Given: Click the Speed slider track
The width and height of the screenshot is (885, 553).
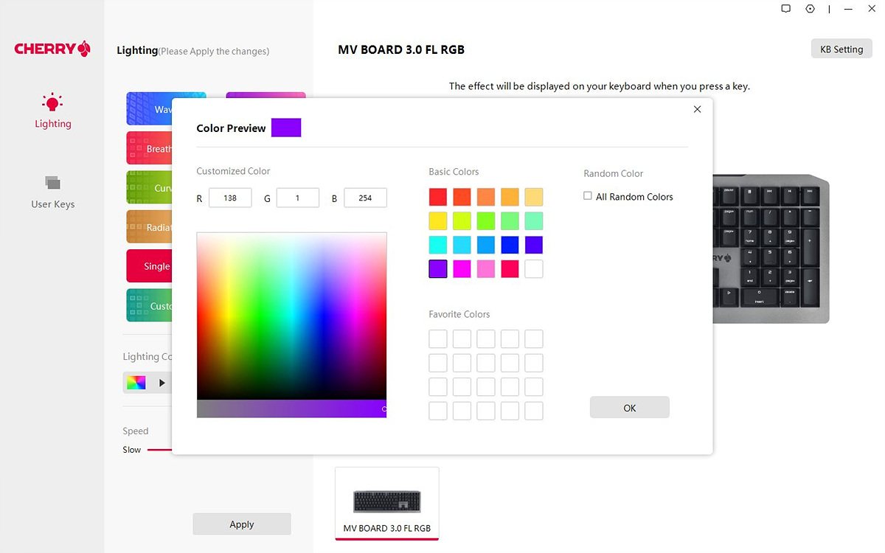Looking at the screenshot, I should 159,449.
